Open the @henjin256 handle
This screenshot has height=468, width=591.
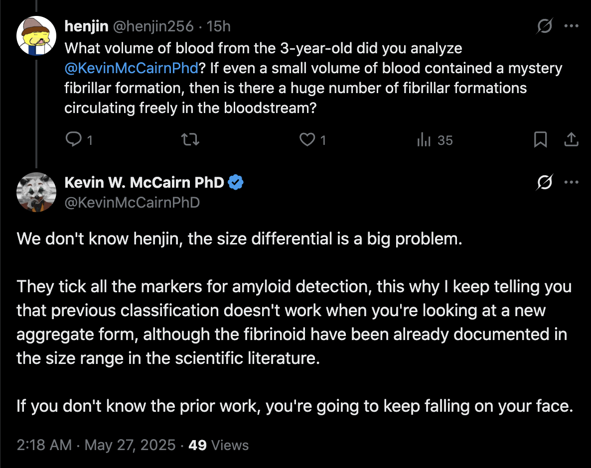[153, 26]
